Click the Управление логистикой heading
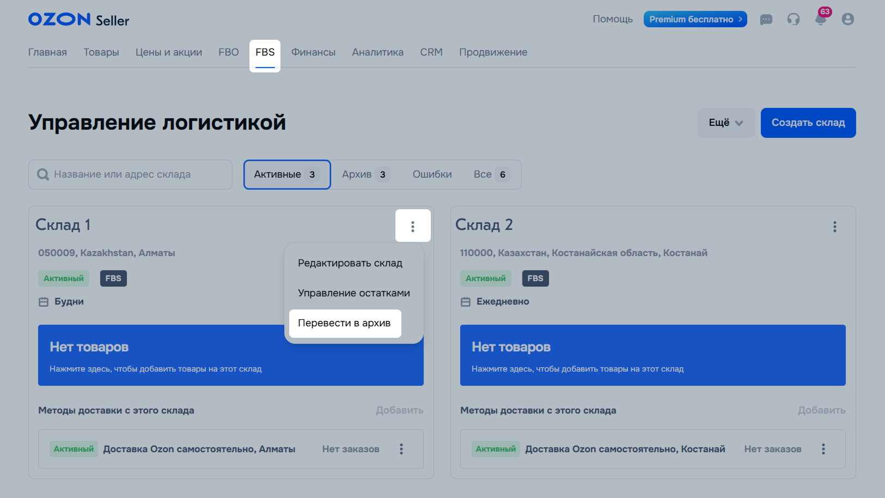The width and height of the screenshot is (885, 498). pyautogui.click(x=157, y=123)
